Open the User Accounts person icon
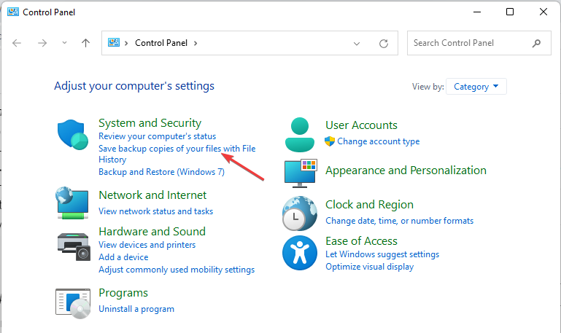 [x=298, y=133]
